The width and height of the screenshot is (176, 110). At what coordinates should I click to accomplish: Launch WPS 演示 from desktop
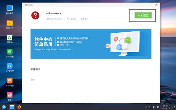point(10,82)
